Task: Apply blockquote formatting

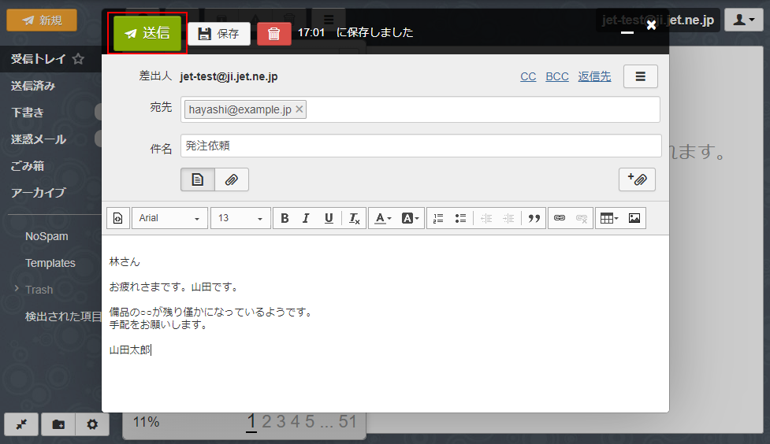Action: pos(534,218)
